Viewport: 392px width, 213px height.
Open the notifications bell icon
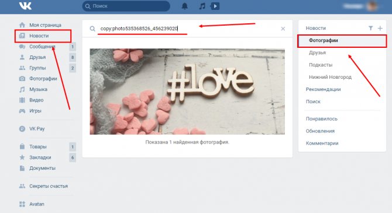point(184,6)
